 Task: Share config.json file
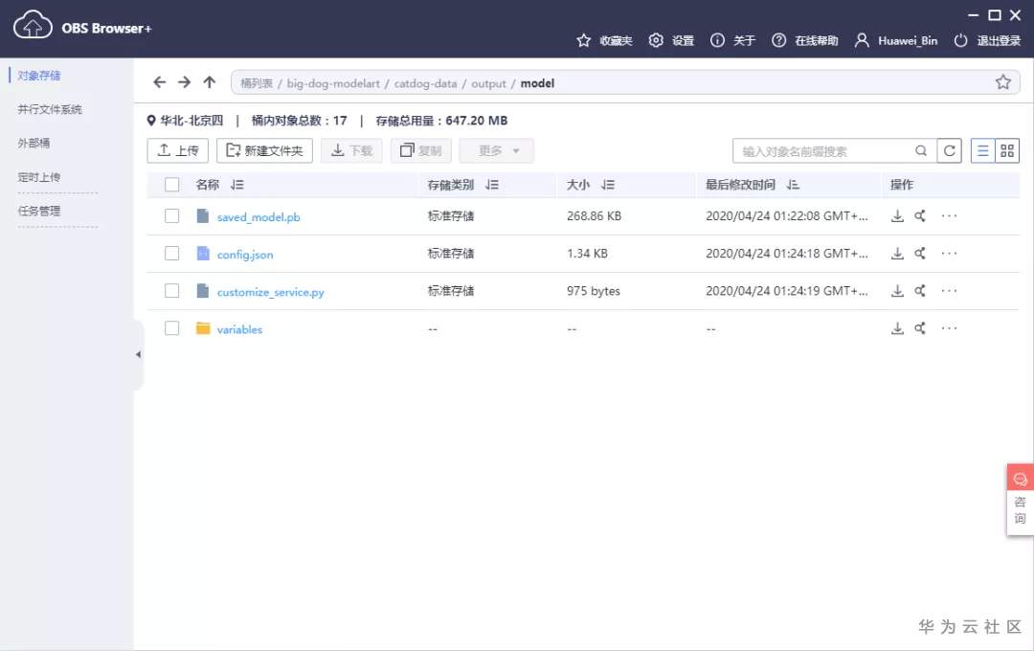point(920,254)
